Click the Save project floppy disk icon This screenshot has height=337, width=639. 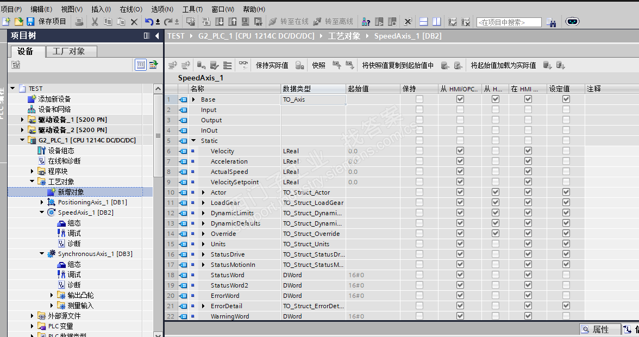coord(30,22)
